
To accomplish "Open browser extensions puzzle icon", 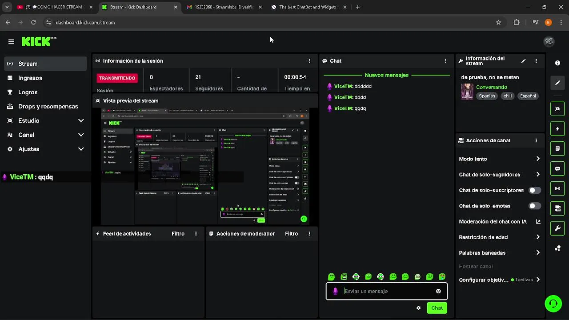I will pos(517,22).
